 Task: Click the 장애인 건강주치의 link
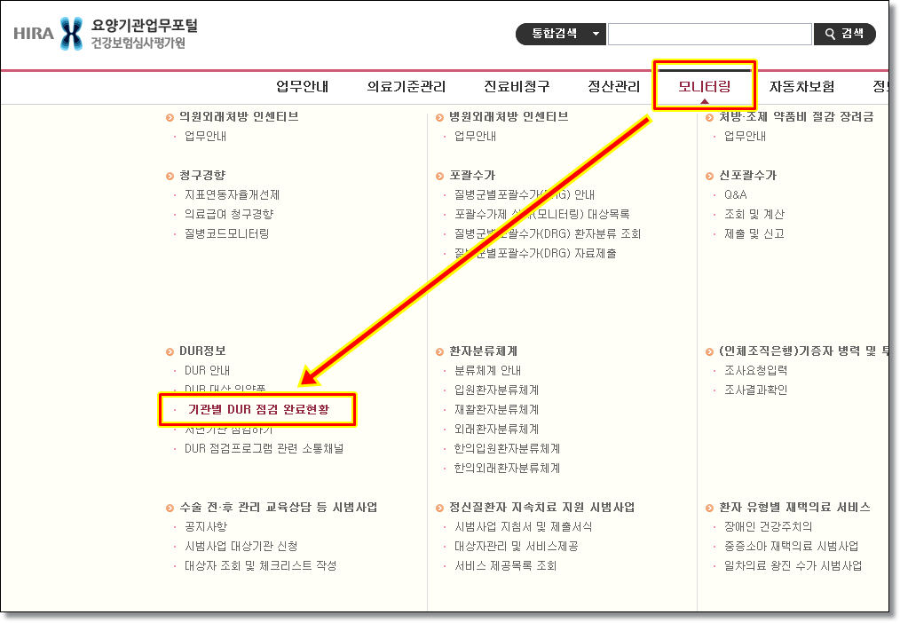[768, 526]
